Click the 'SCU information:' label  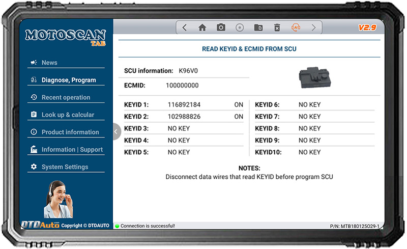149,71
